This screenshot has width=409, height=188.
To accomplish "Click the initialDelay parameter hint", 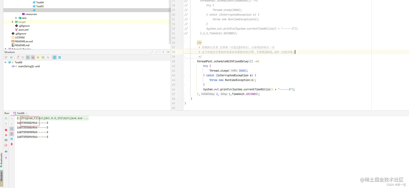I will (208, 94).
